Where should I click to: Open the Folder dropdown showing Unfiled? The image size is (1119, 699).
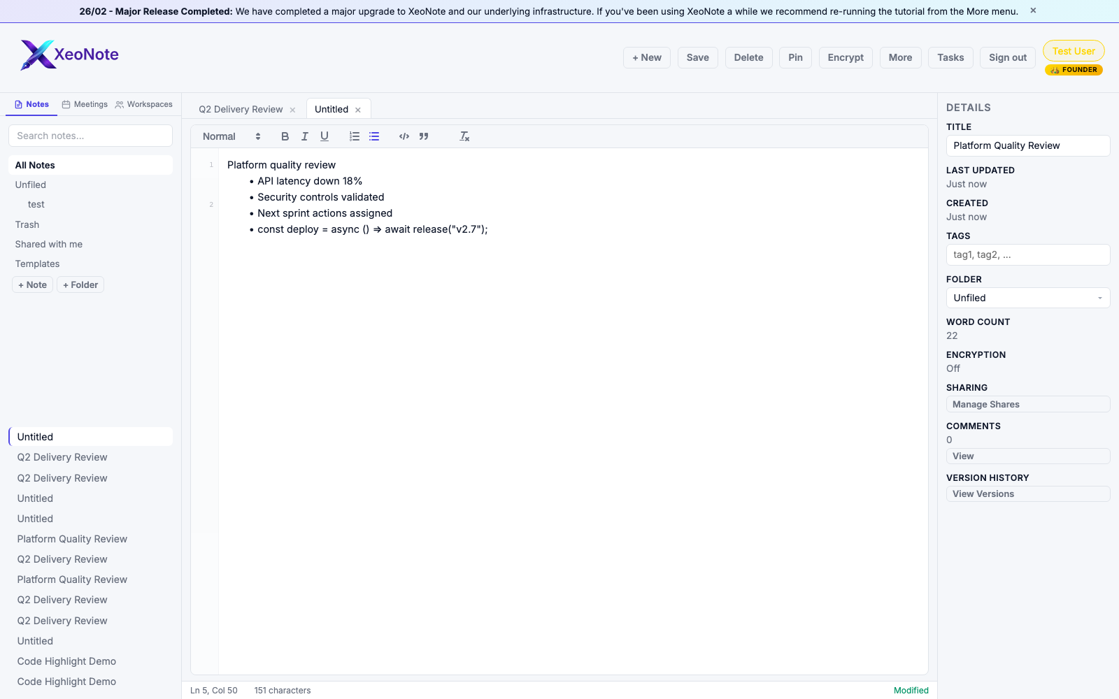coord(1027,297)
